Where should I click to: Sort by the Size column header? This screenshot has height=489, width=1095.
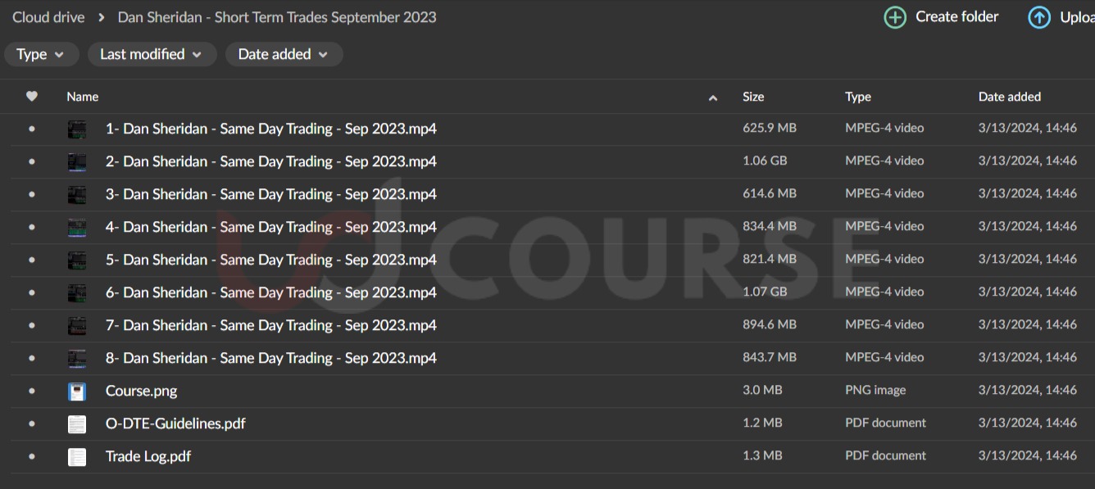[753, 97]
